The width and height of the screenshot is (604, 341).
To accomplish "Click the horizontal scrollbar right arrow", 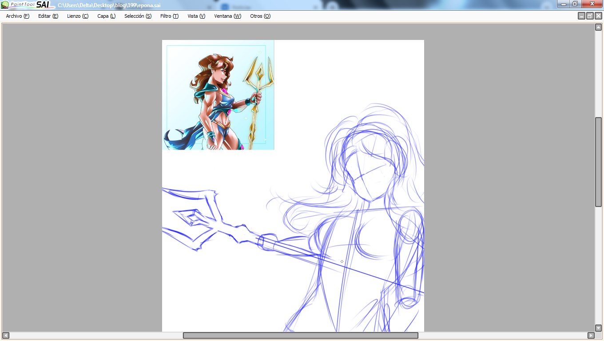I will coord(591,335).
